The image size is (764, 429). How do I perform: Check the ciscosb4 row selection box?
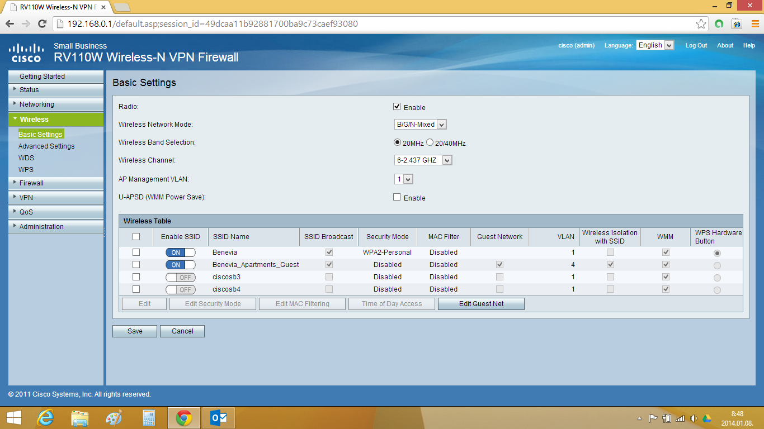coord(136,289)
